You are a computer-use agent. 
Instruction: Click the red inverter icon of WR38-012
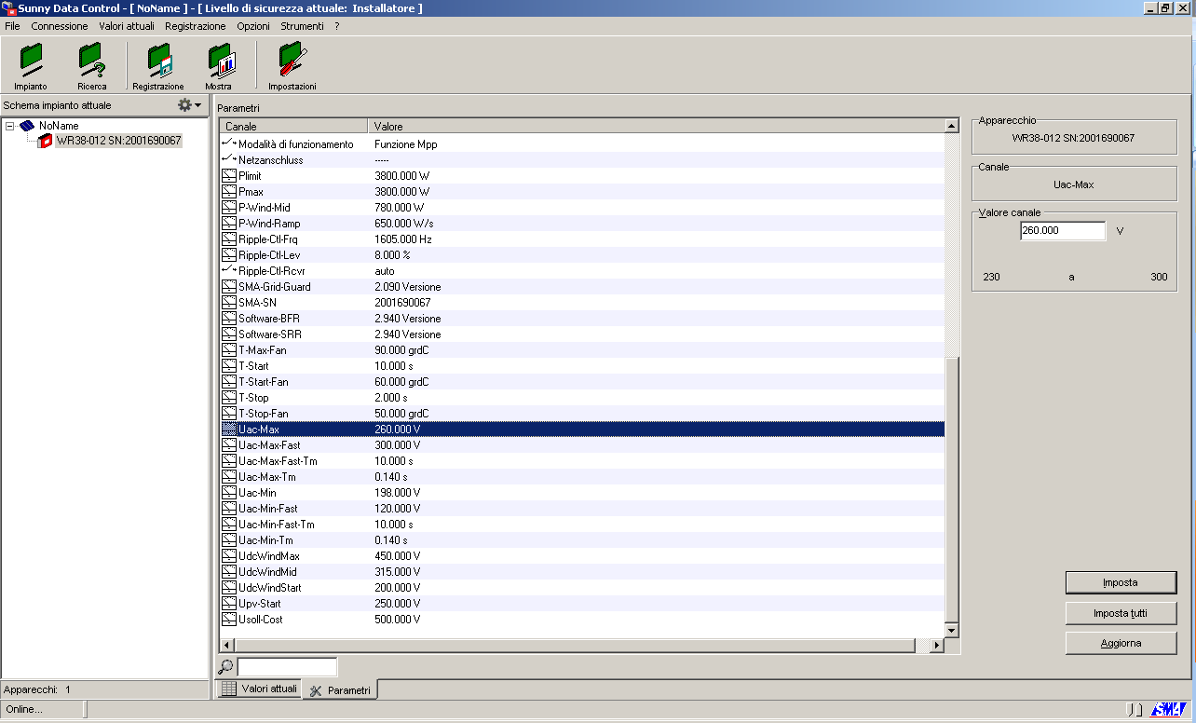click(x=45, y=141)
